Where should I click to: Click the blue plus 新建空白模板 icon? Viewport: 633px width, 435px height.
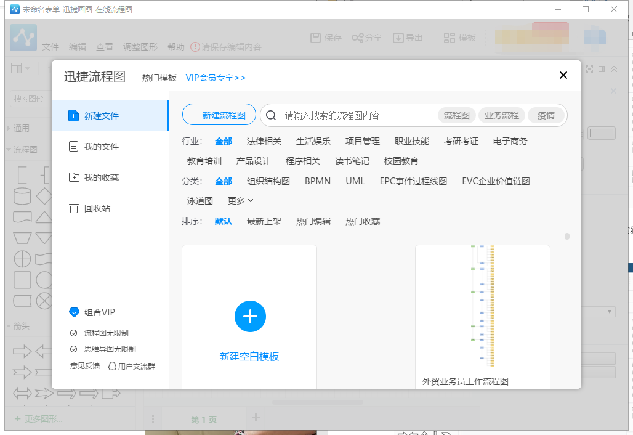click(x=250, y=316)
